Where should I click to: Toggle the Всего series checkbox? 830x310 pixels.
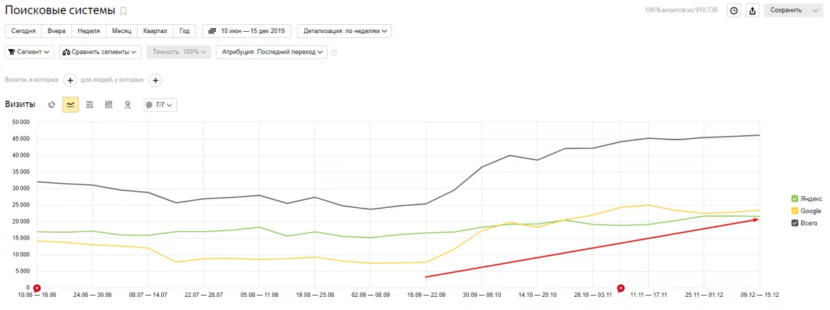pyautogui.click(x=795, y=223)
